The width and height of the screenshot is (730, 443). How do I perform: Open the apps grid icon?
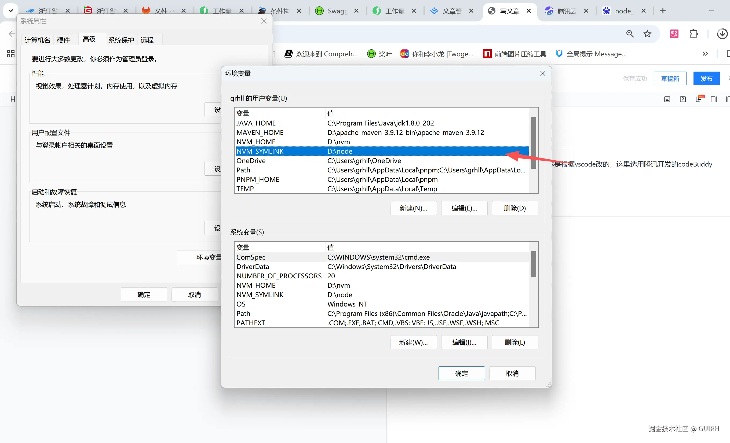pos(11,54)
